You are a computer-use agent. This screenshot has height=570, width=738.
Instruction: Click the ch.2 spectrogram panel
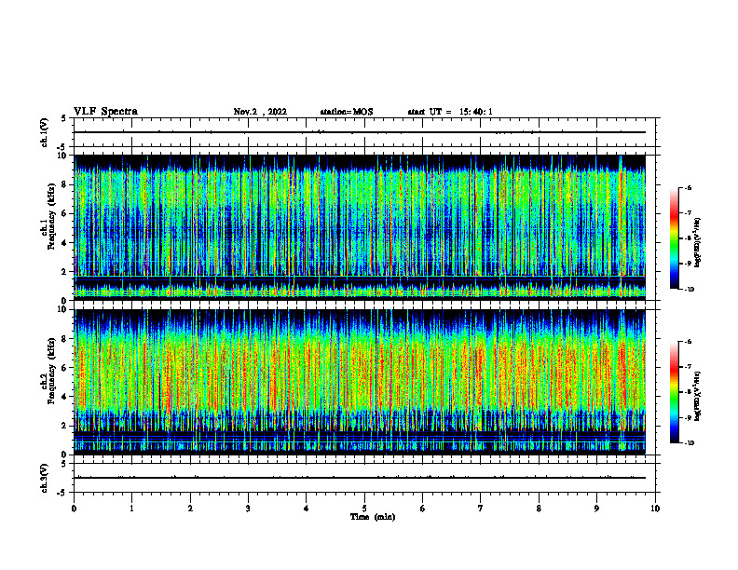tap(360, 382)
